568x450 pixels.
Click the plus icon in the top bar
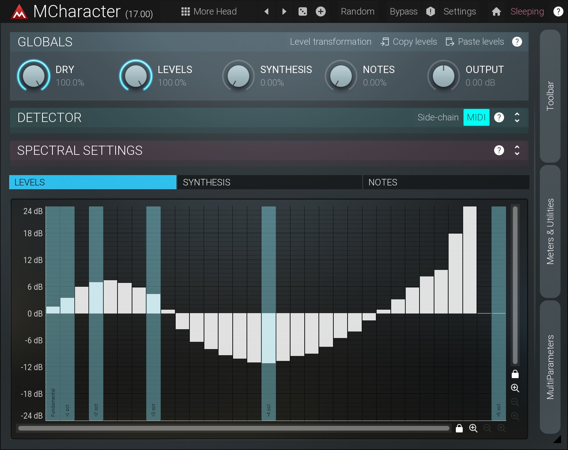pos(321,11)
